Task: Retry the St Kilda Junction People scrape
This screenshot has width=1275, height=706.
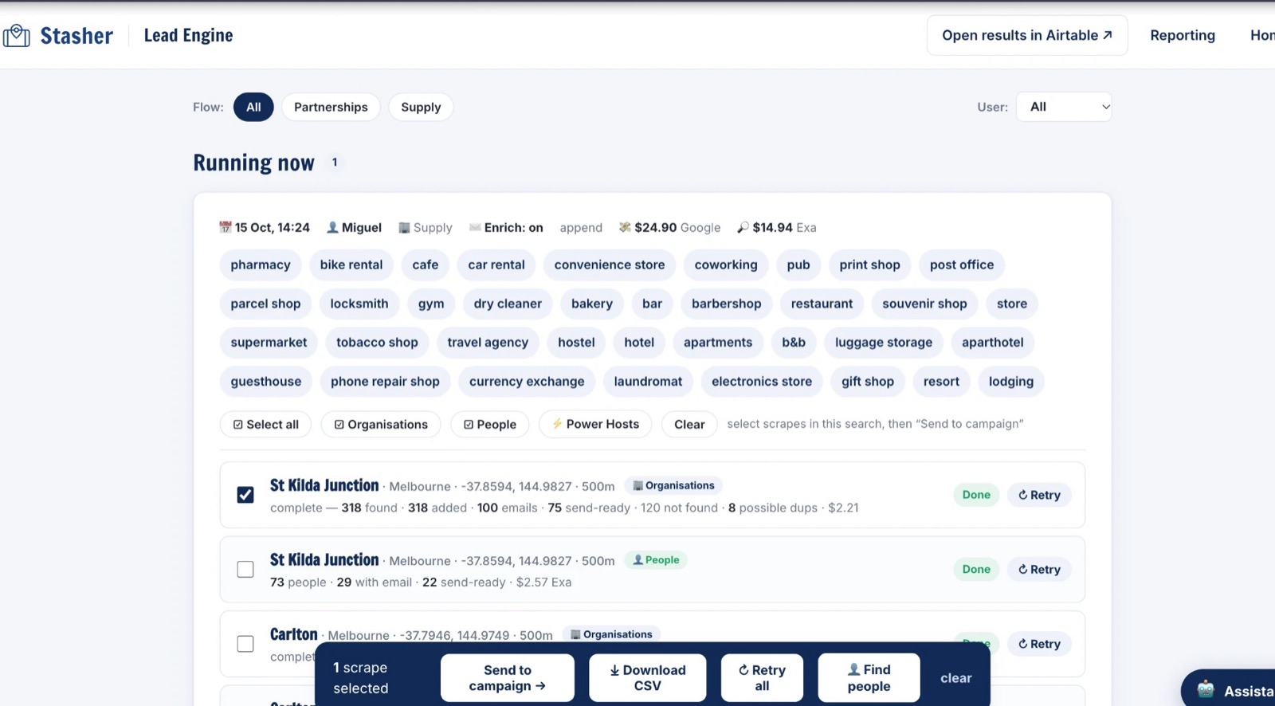Action: click(1039, 569)
